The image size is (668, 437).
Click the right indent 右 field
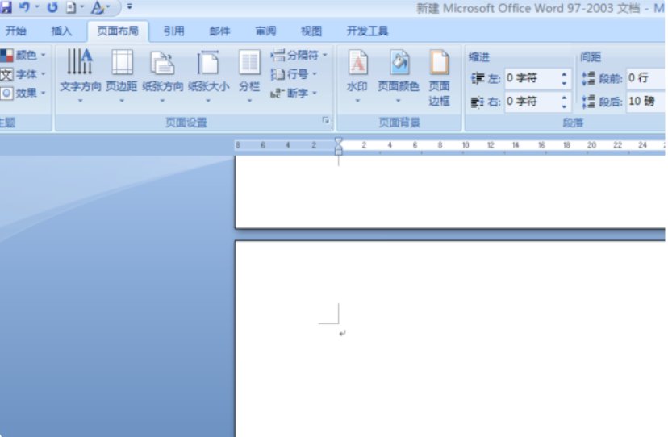pos(532,102)
